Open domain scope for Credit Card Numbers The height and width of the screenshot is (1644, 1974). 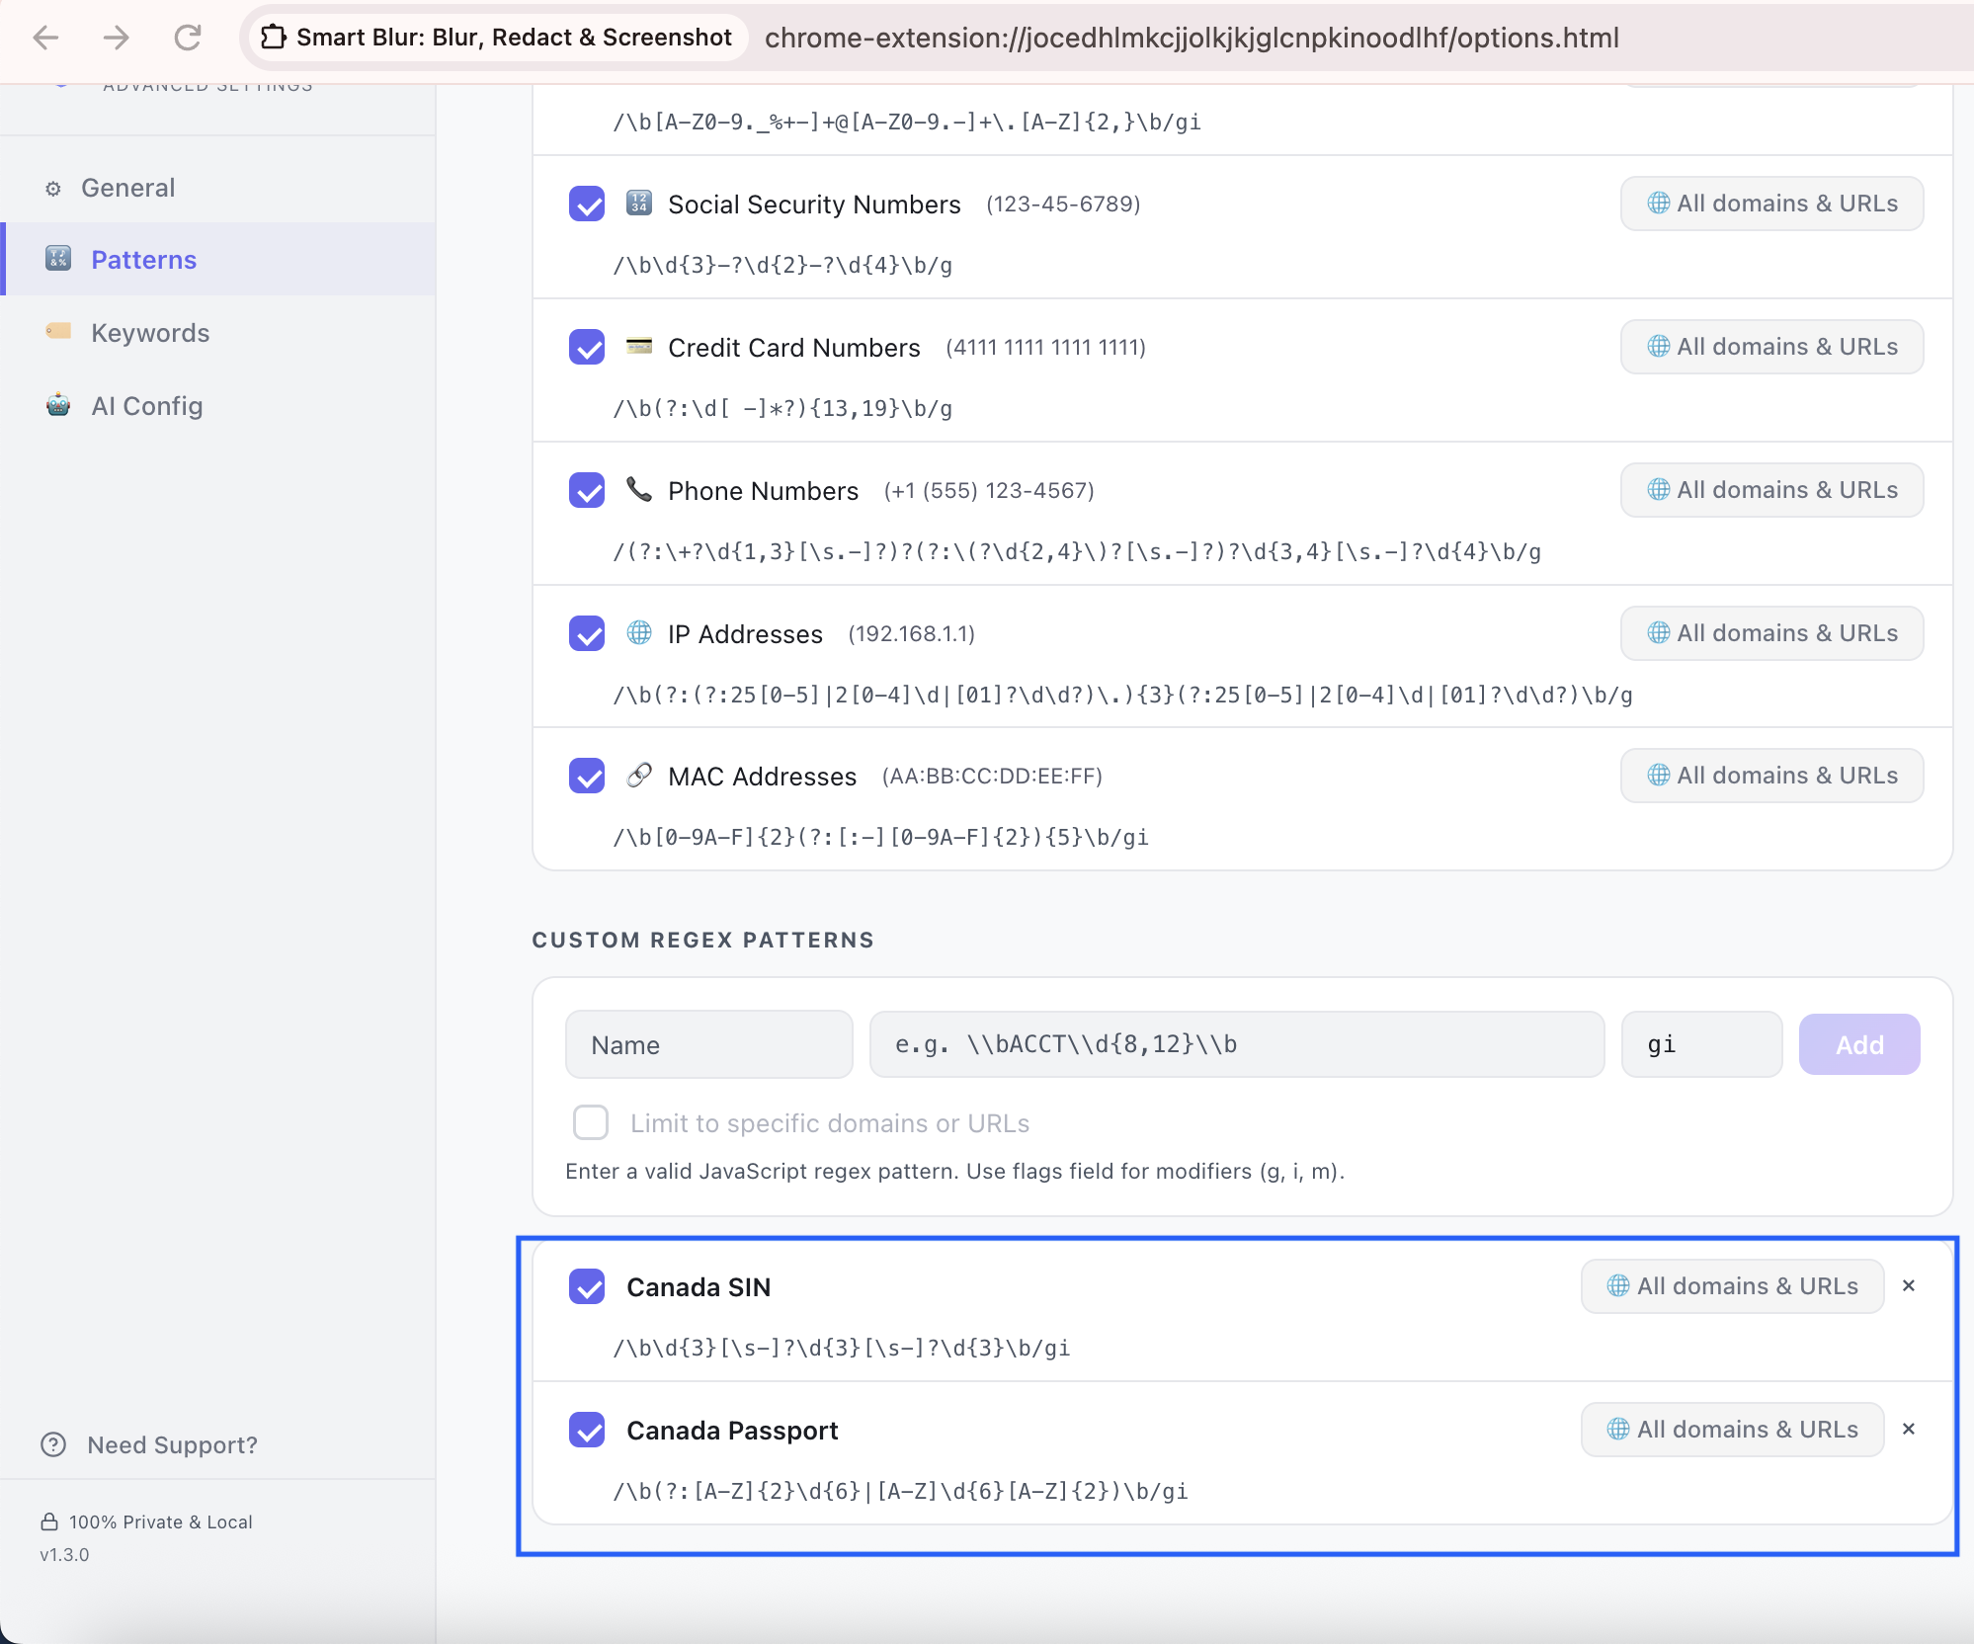click(x=1771, y=347)
